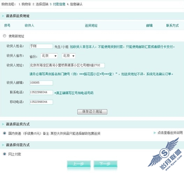This screenshot has width=184, height=173.
Task: Click the 收货人地址 address input field
Action: (x=67, y=65)
